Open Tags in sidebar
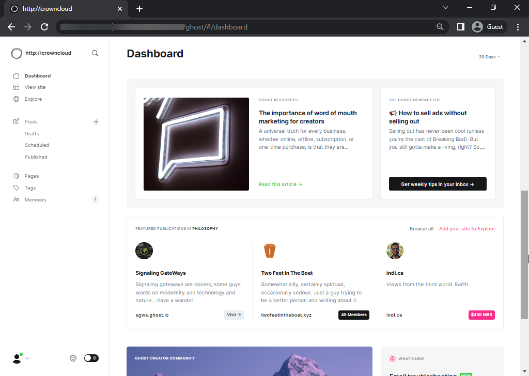 [x=30, y=188]
